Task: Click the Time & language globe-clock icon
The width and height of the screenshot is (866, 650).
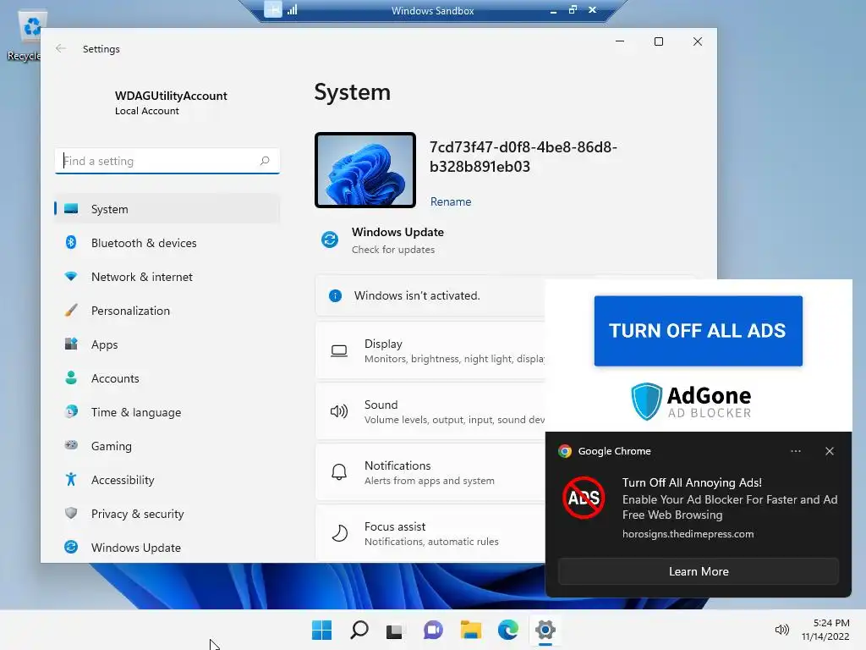Action: pos(71,411)
